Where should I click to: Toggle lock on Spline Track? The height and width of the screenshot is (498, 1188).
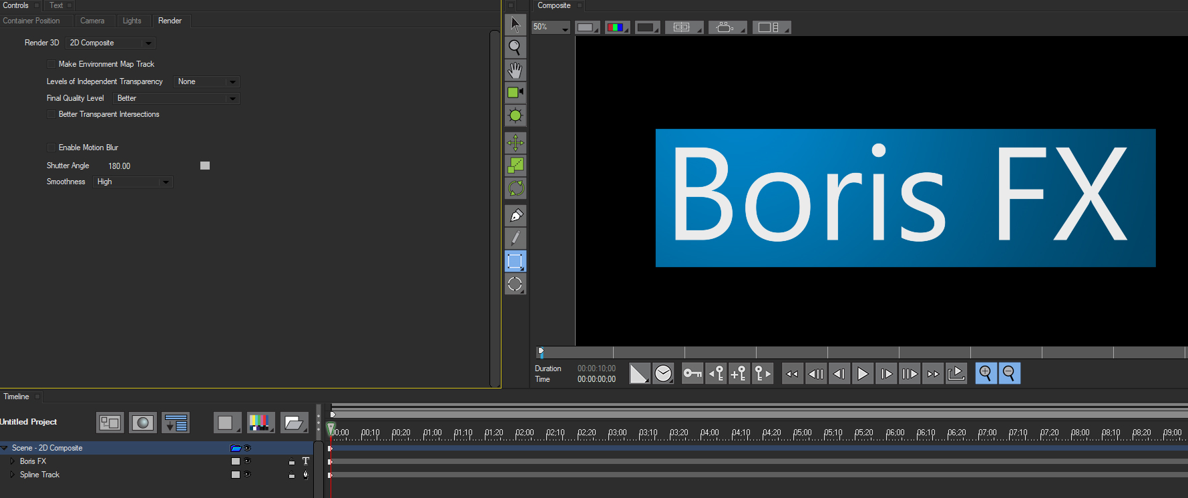tap(292, 475)
